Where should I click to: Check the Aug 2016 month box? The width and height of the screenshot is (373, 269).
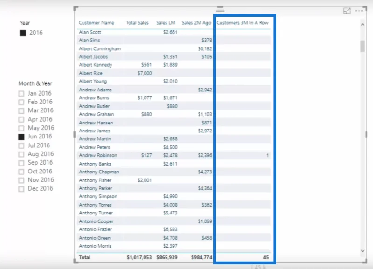click(x=21, y=154)
